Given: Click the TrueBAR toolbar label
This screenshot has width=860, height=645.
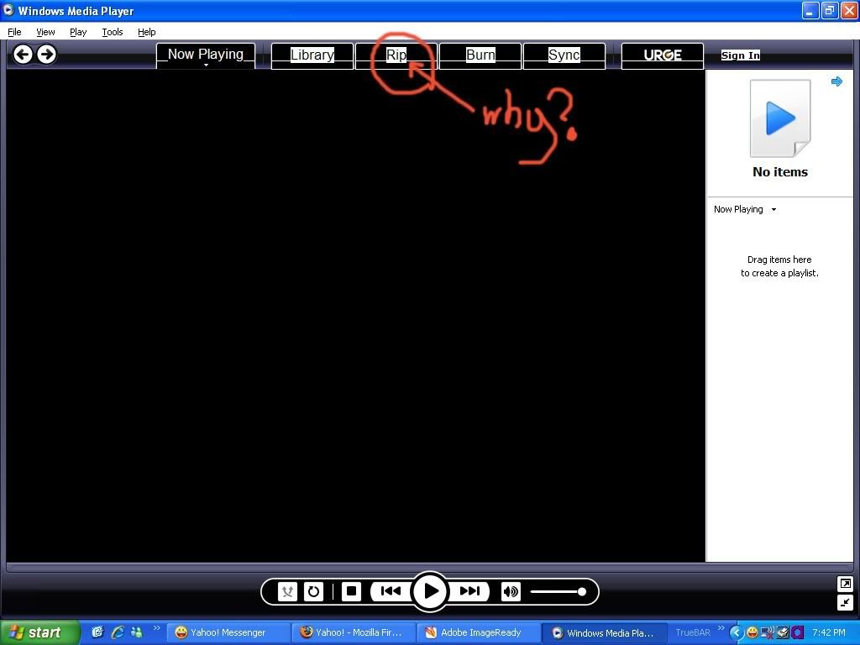Looking at the screenshot, I should [693, 632].
